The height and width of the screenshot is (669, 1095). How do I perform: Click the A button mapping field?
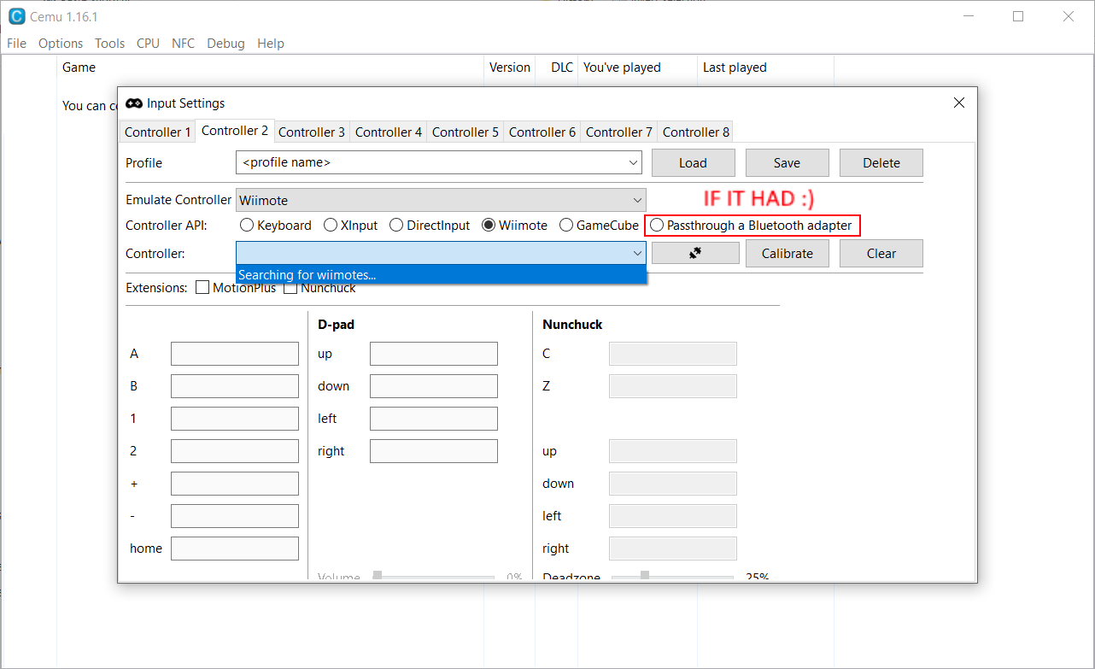(235, 354)
